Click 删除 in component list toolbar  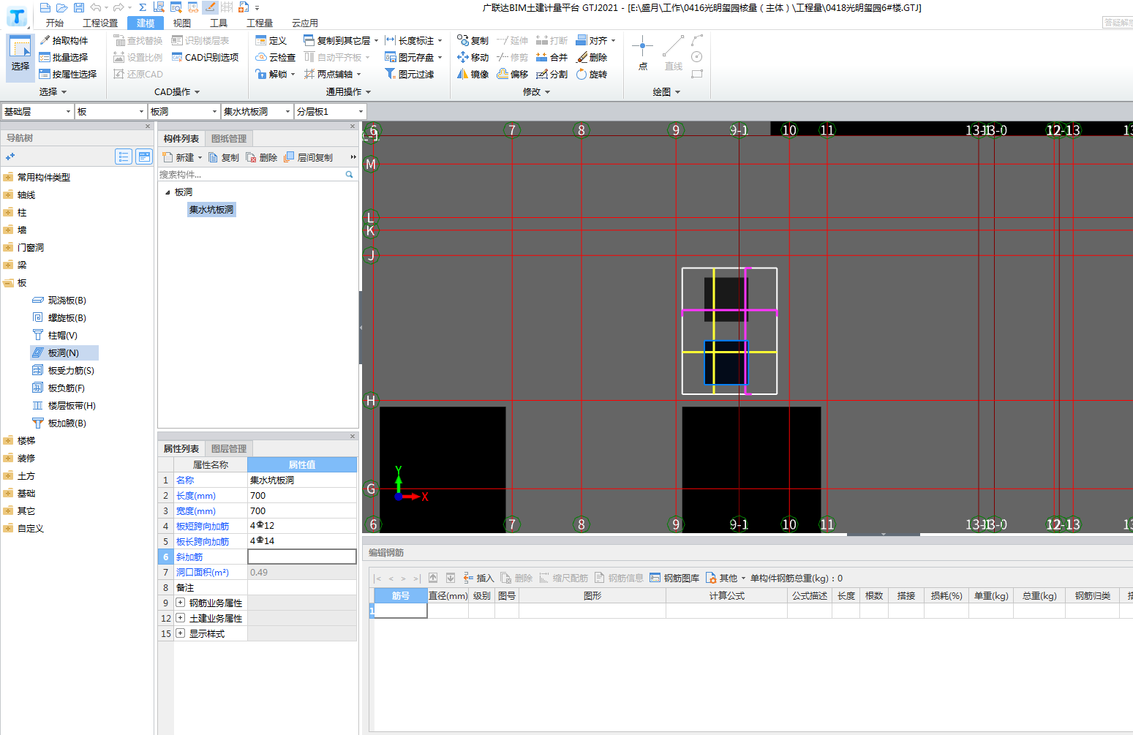262,157
